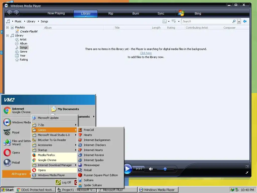Collapse the Library tree node

(7, 35)
